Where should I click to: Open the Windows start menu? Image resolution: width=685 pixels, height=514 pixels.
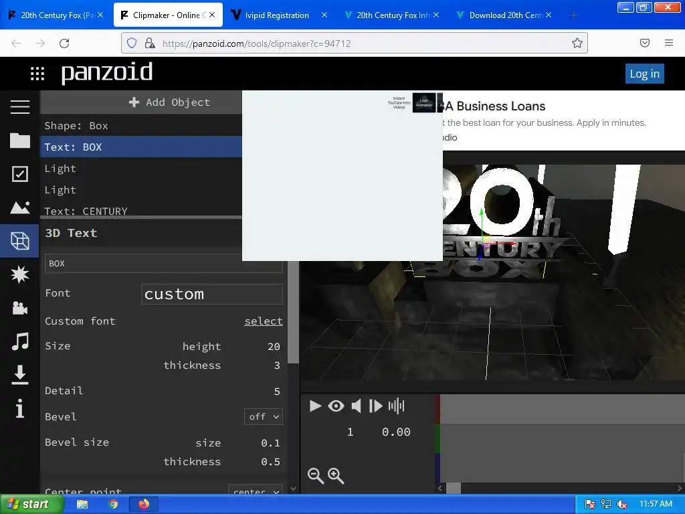click(x=31, y=504)
